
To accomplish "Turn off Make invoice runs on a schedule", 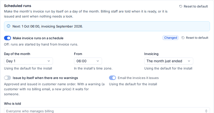I will [7, 38].
